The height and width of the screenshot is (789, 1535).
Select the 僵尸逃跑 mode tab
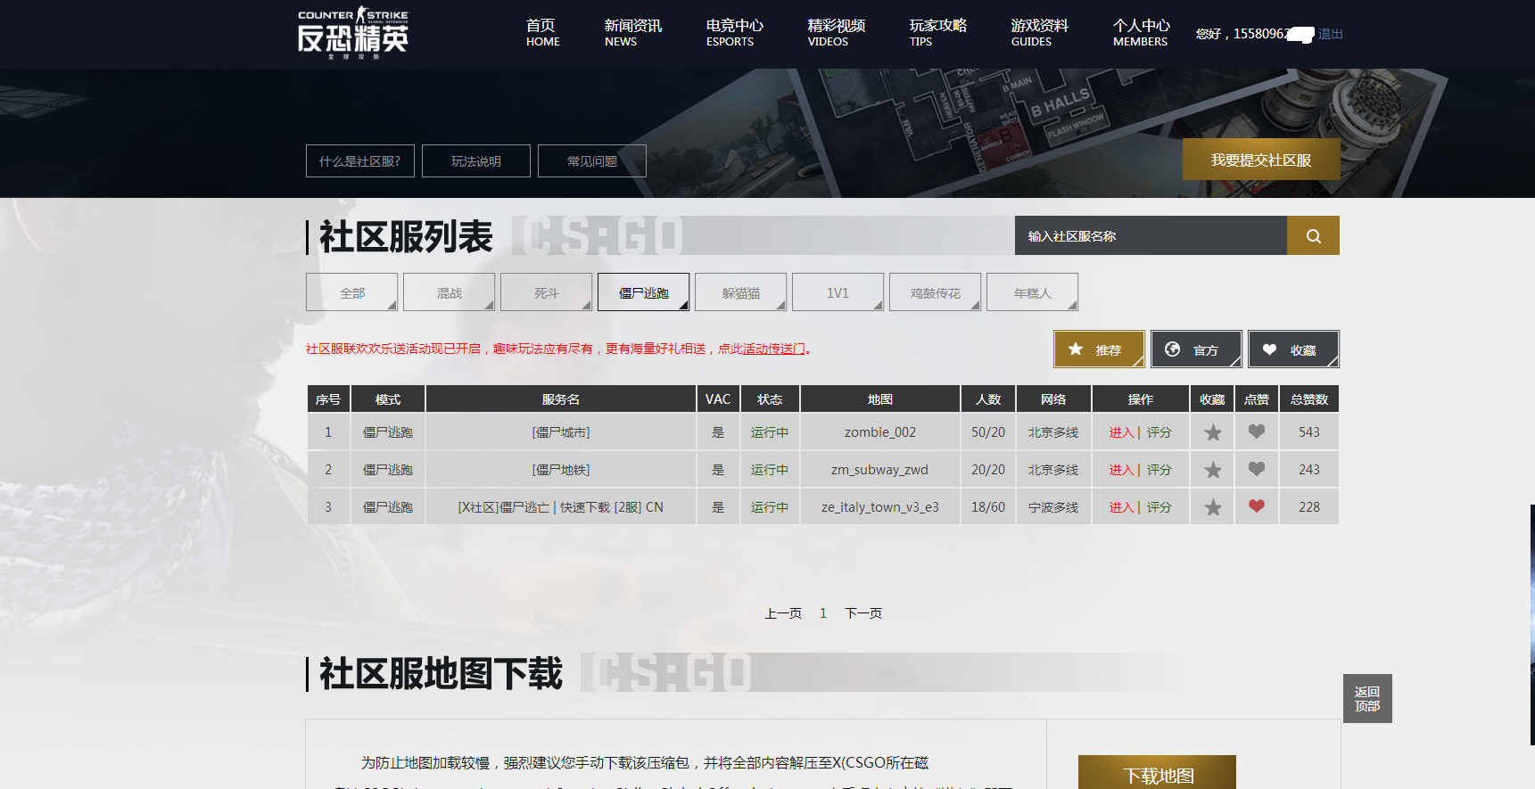click(x=644, y=292)
